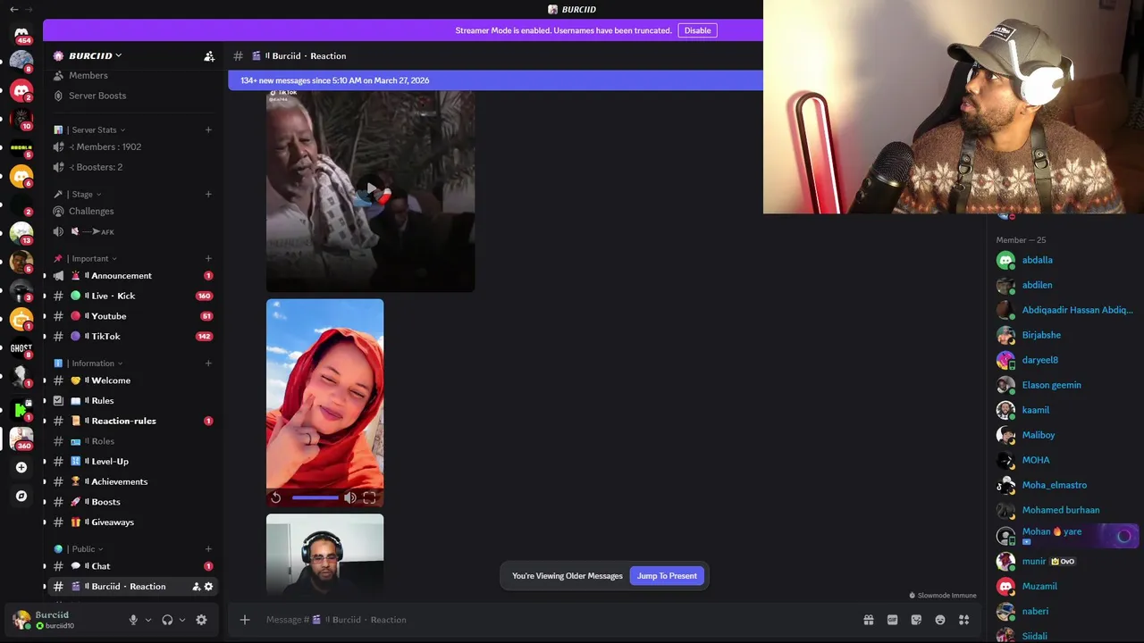Add channel to Important category
This screenshot has width=1144, height=643.
coord(208,258)
